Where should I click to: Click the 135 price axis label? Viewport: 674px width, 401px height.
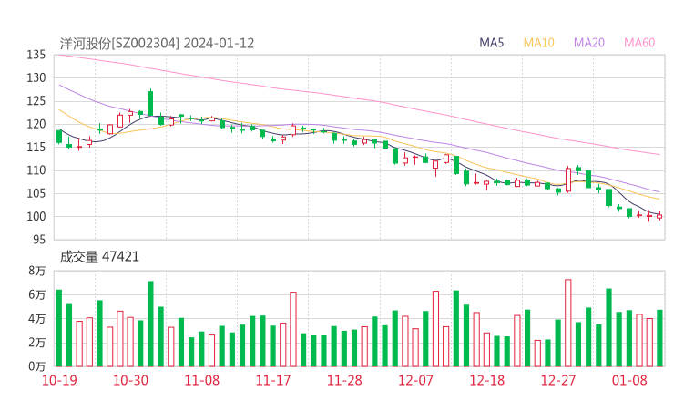36,55
